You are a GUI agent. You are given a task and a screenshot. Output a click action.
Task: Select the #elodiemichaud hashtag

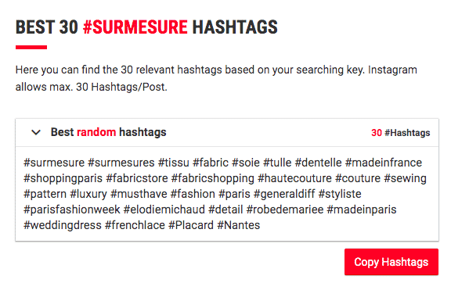164,210
